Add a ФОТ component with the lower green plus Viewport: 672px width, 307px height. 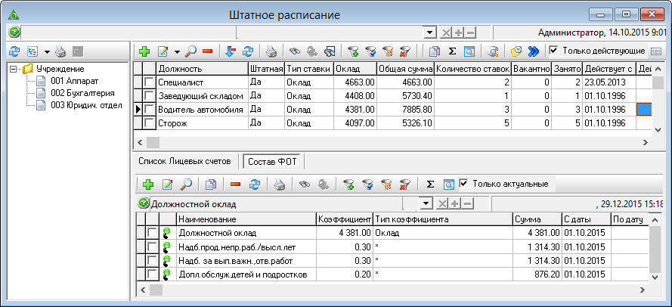(x=148, y=185)
